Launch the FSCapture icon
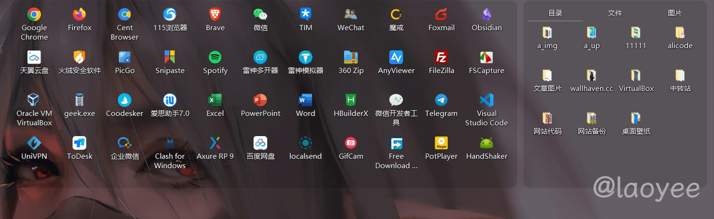This screenshot has width=714, height=219. (x=486, y=57)
